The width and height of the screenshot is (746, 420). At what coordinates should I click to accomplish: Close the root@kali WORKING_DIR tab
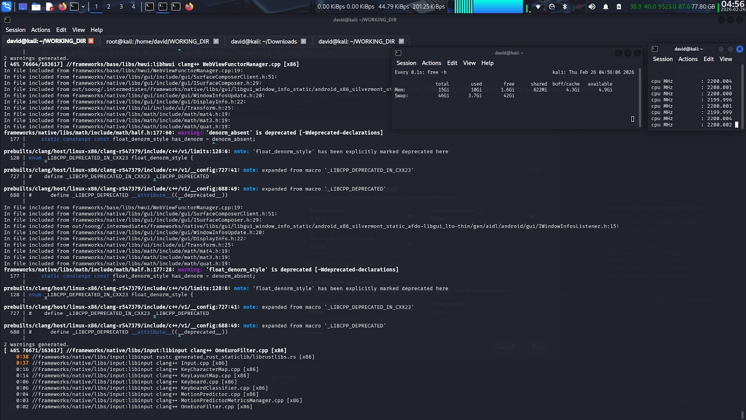216,41
